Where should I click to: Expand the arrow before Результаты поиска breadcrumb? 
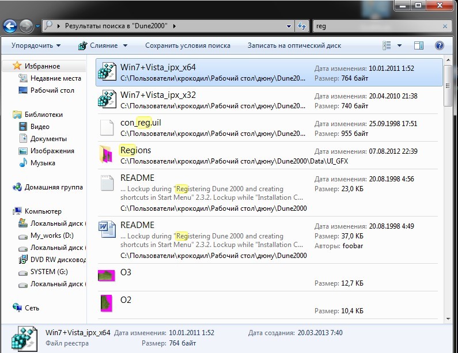59,26
